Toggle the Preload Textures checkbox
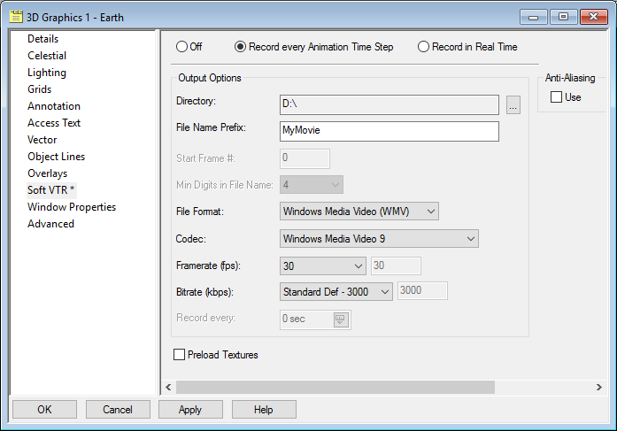Viewport: 617px width, 431px height. (x=179, y=354)
